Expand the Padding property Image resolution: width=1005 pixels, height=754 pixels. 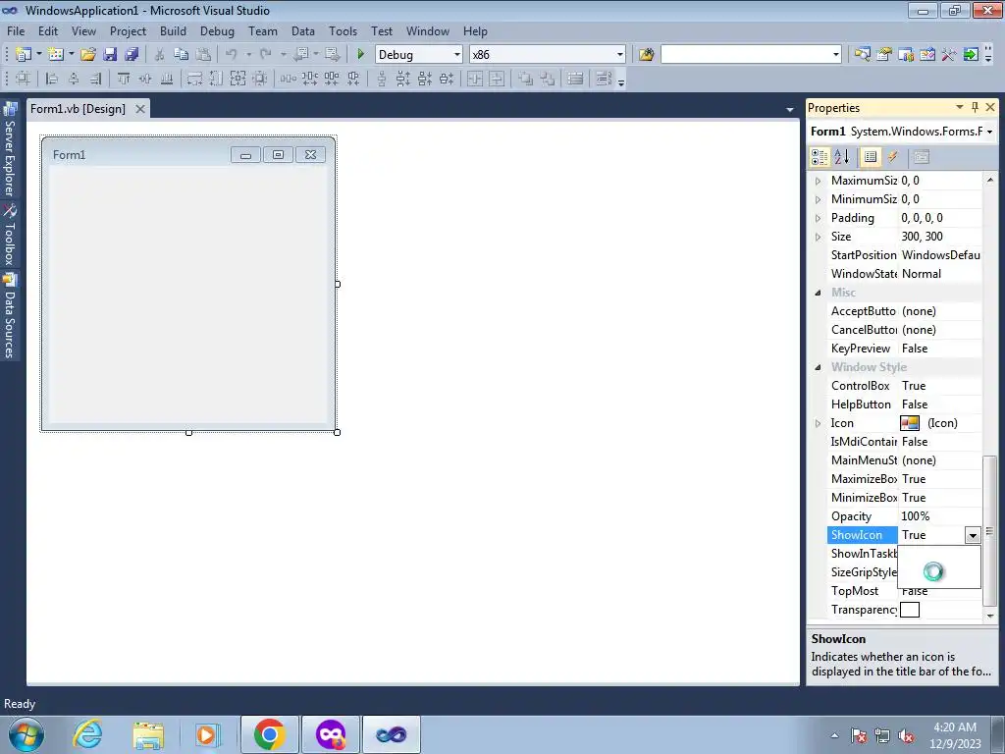click(x=818, y=218)
